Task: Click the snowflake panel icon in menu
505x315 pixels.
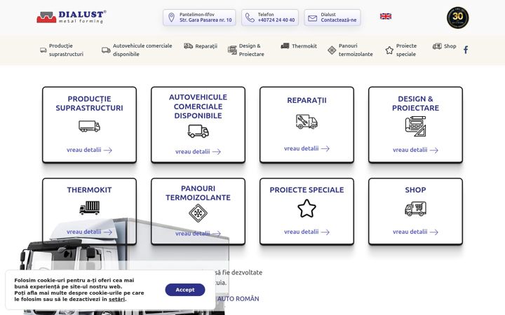Action: tap(332, 50)
